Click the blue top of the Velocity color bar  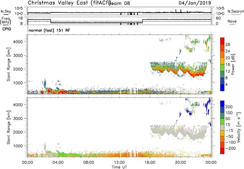pyautogui.click(x=222, y=104)
